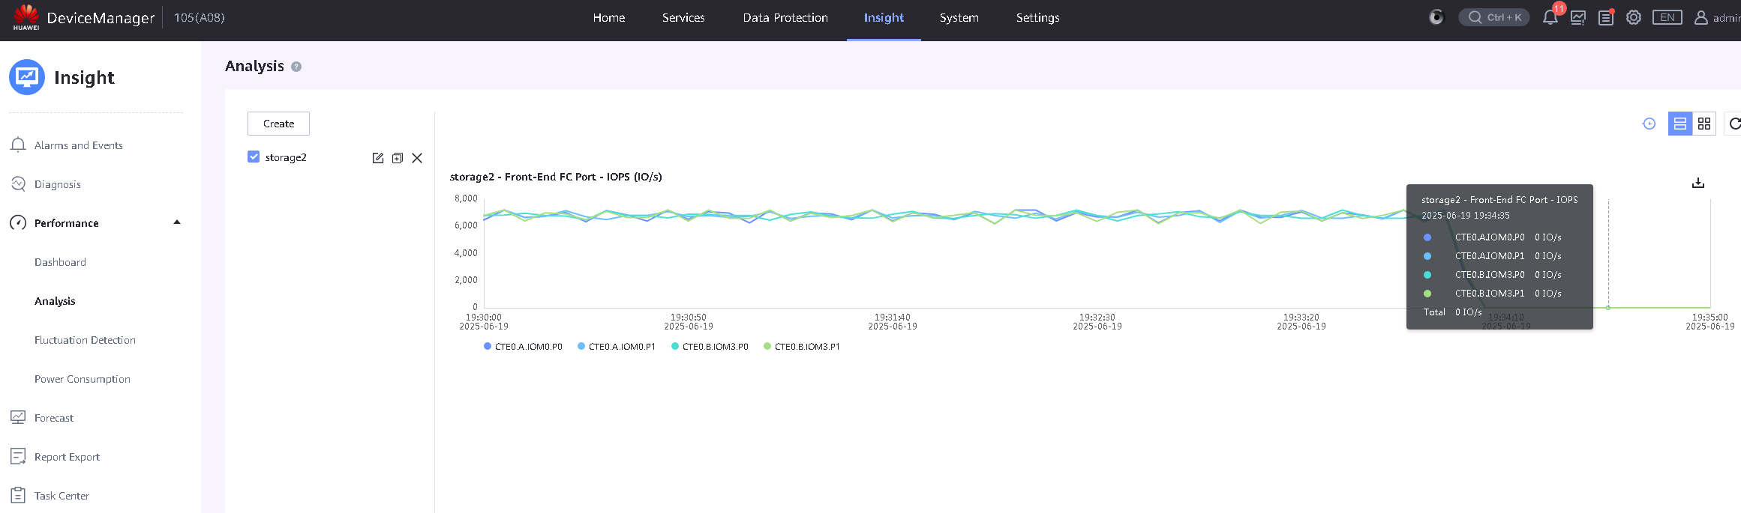Click the chart title 'storage2 - Front-End FC Port - IOPS (IO/s)'
The image size is (1741, 513).
pyautogui.click(x=556, y=177)
